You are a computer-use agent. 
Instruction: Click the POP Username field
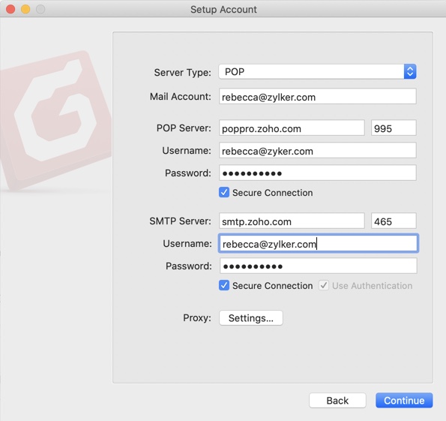click(317, 150)
